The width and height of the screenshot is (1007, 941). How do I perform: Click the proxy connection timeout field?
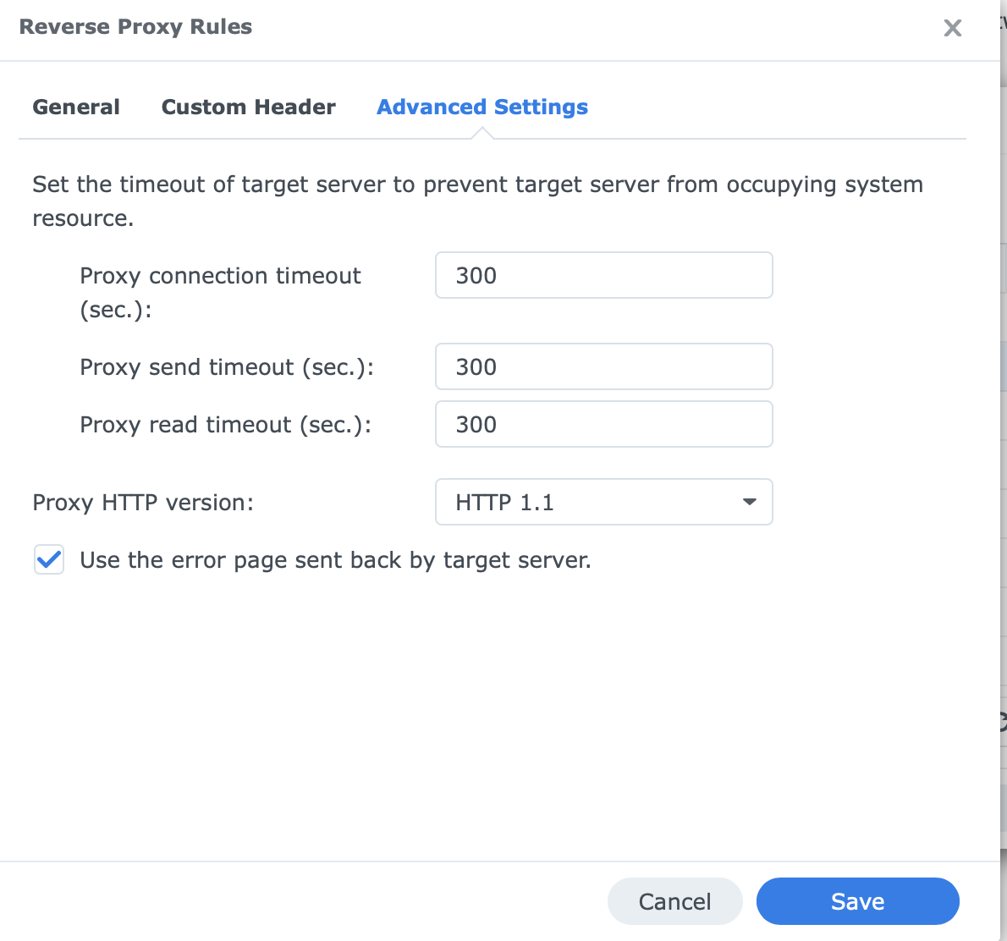pyautogui.click(x=603, y=275)
